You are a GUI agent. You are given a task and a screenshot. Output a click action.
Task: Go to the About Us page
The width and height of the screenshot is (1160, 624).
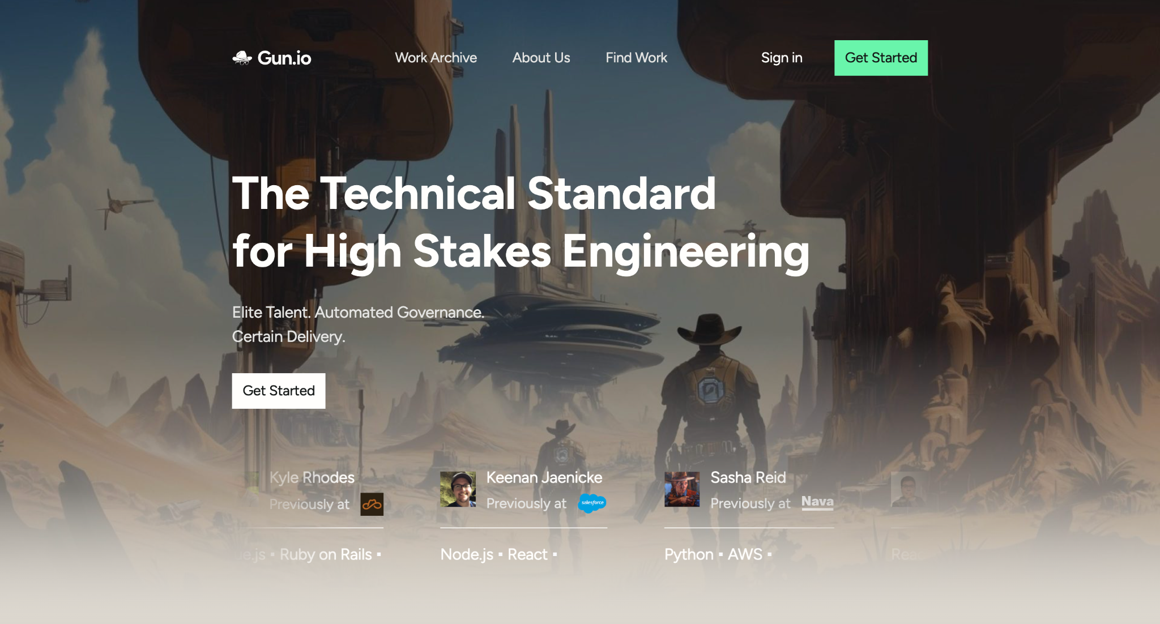point(541,58)
